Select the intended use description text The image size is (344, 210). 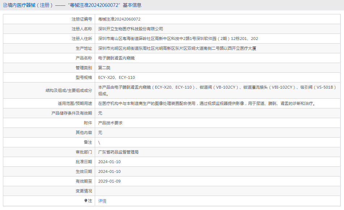[207, 103]
